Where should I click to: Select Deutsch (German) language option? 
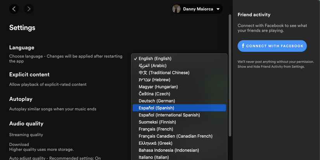pos(179,101)
